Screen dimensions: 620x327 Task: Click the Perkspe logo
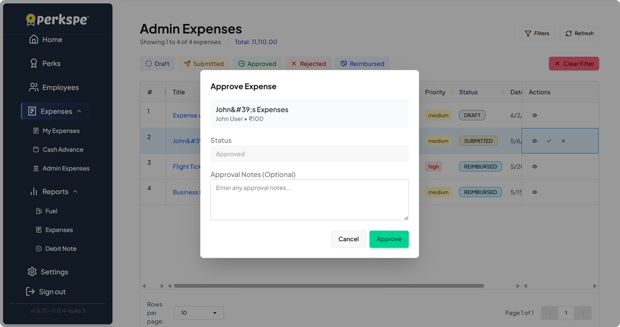(x=57, y=19)
